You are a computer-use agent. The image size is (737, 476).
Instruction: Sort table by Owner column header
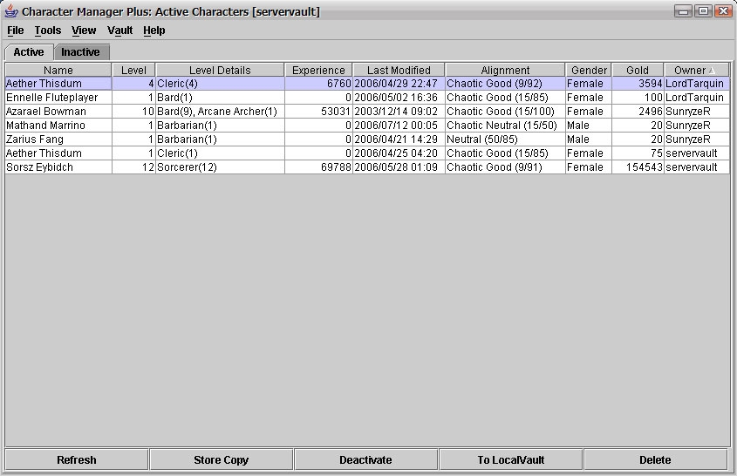(x=695, y=70)
